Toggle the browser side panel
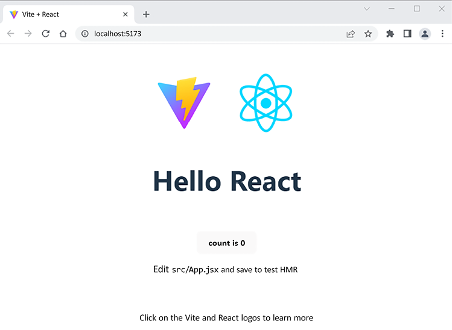 click(407, 34)
